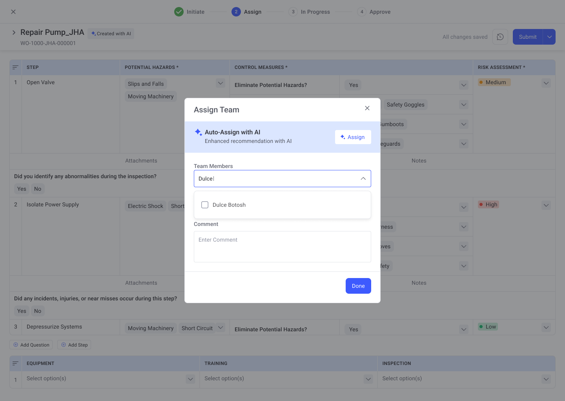Submit the JHA form
Viewport: 565px width, 401px height.
[528, 37]
